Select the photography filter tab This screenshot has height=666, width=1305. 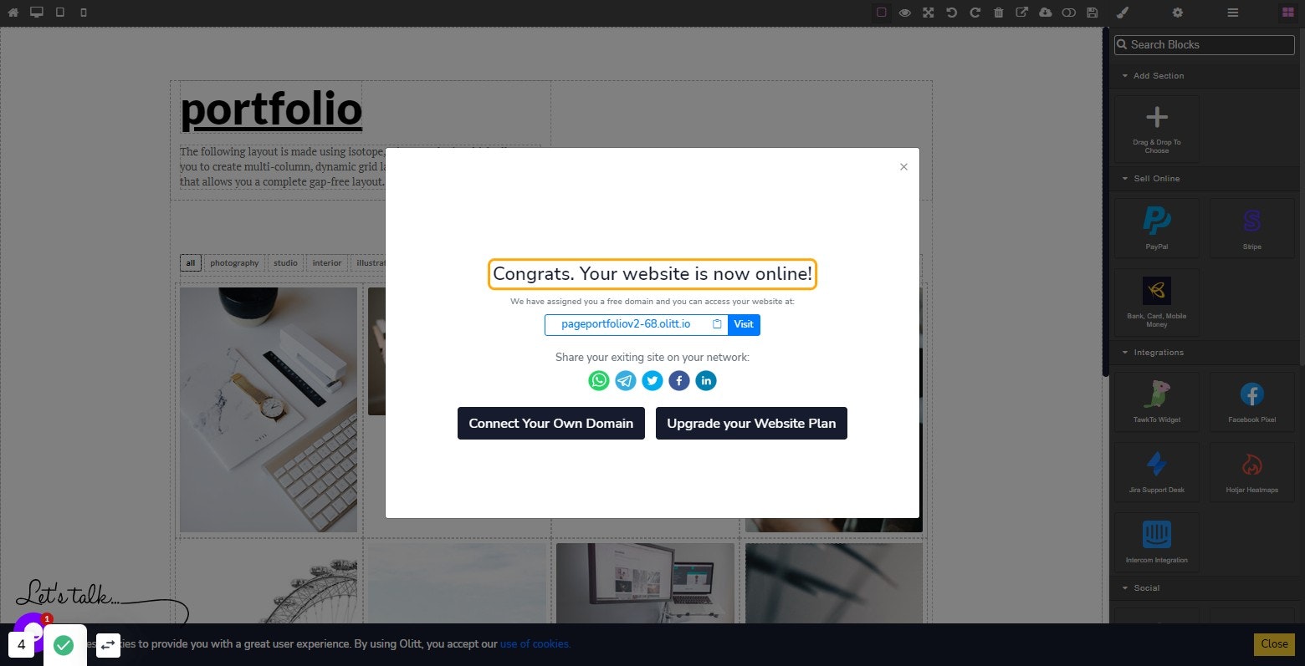(234, 263)
